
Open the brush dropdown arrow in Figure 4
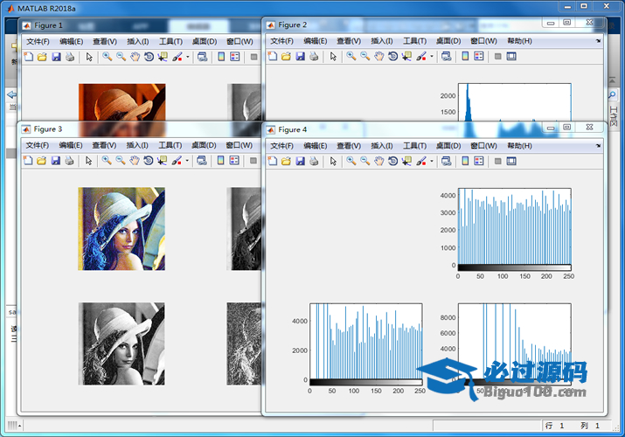[x=432, y=162]
